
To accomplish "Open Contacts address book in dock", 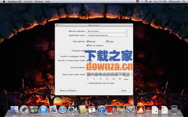I will tap(82, 110).
